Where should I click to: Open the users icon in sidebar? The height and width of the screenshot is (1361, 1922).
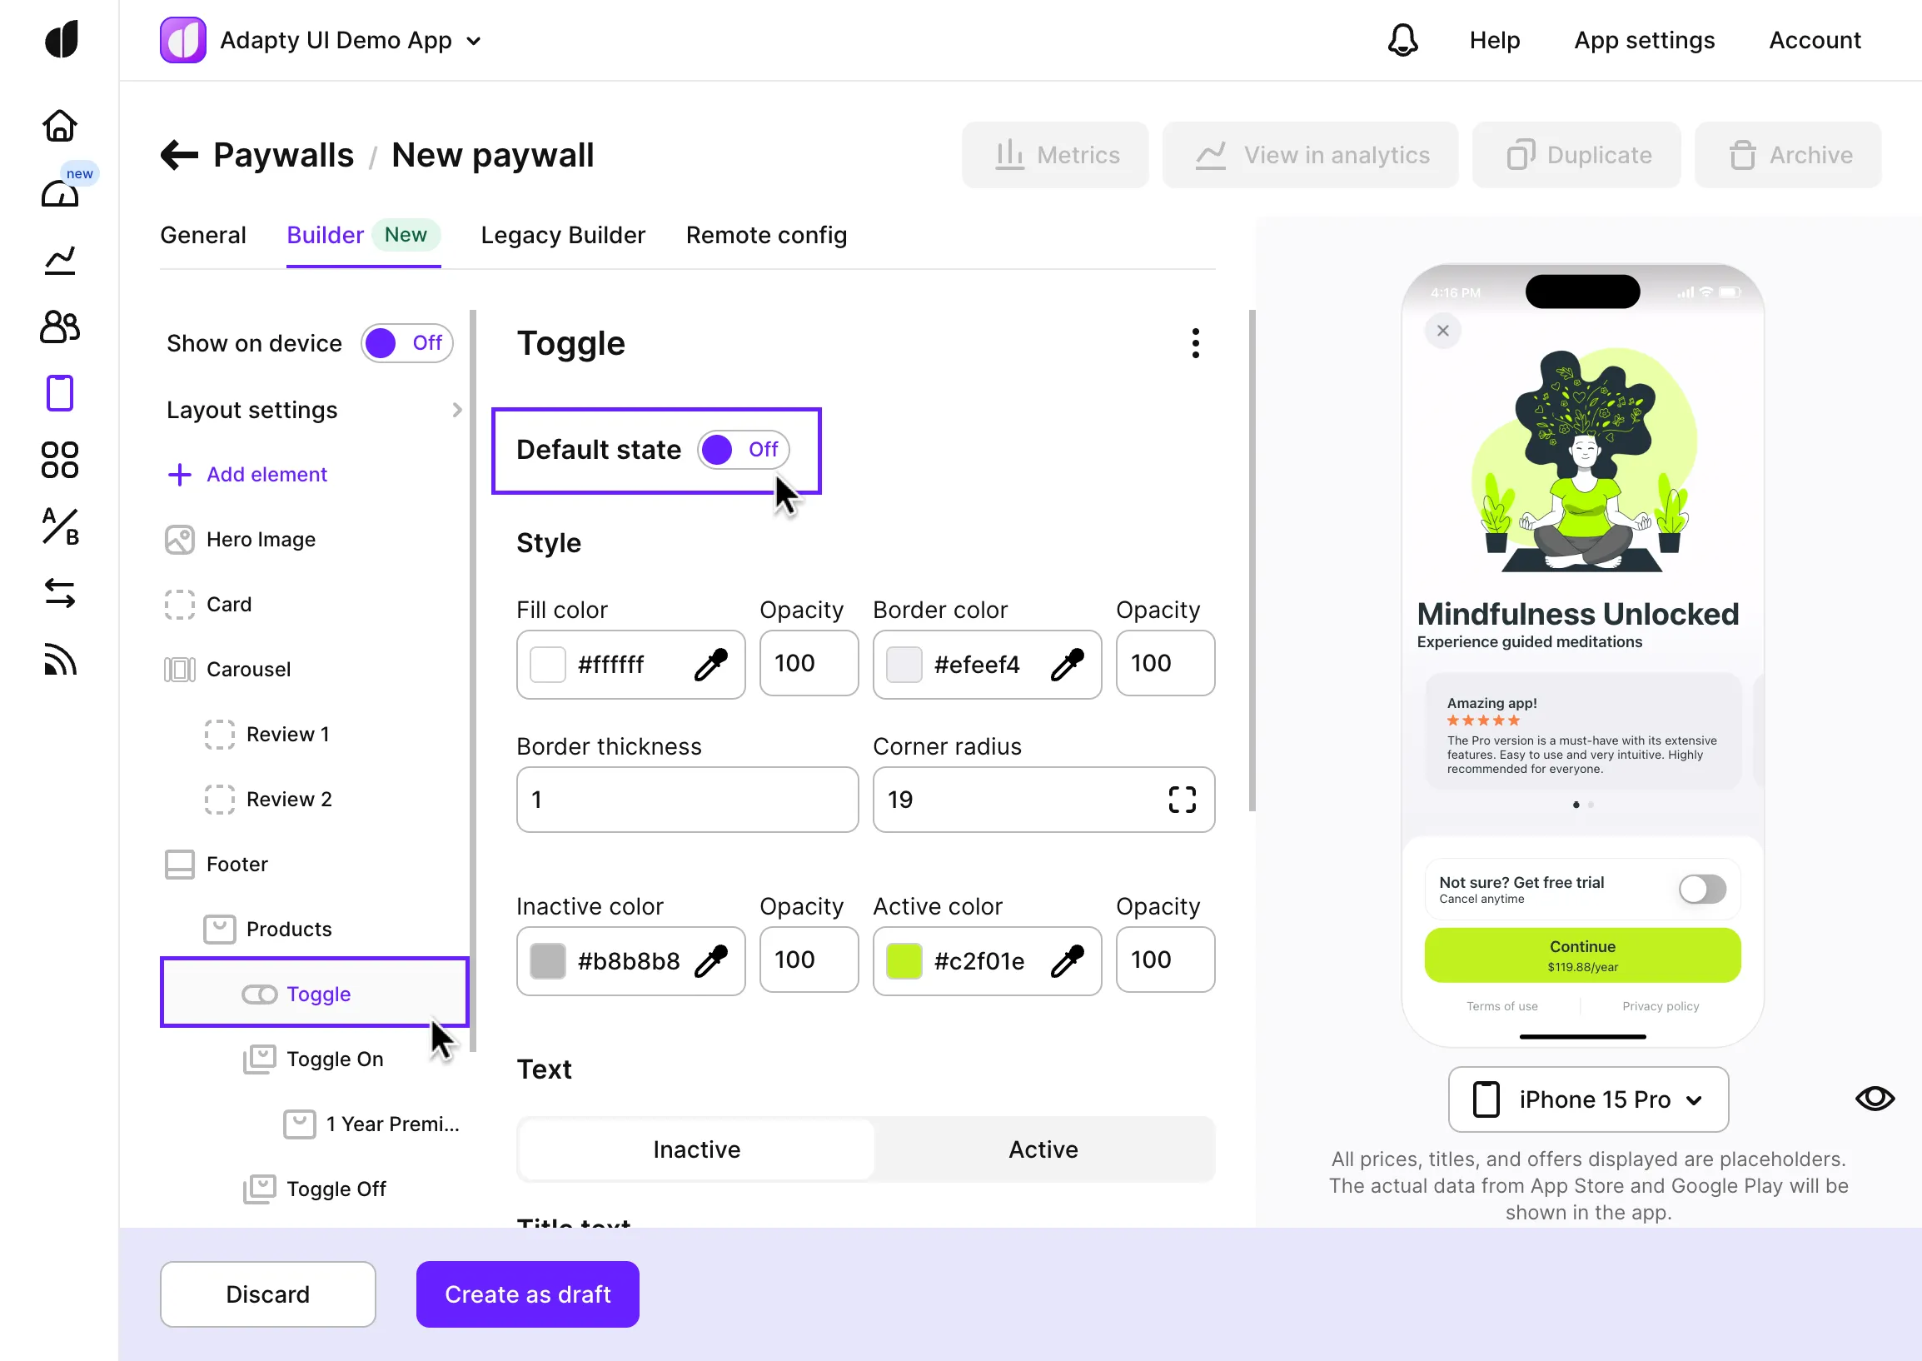point(59,327)
